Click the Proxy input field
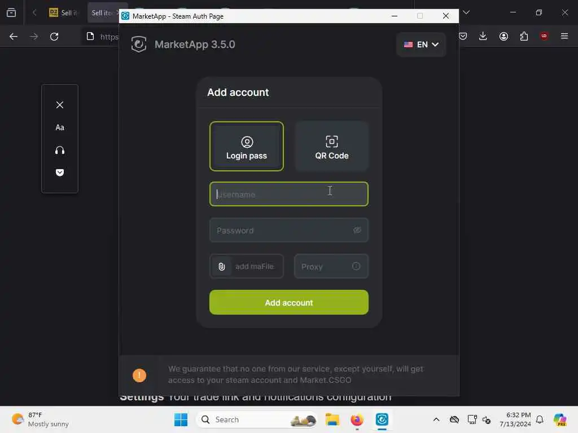The height and width of the screenshot is (433, 578). click(331, 266)
